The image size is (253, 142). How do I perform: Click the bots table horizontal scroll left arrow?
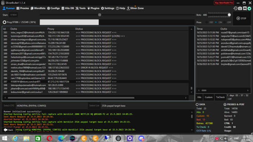pyautogui.click(x=5, y=98)
